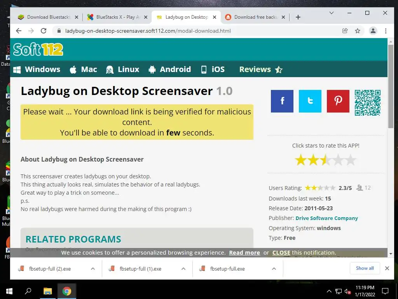Click the browser forward arrow
Screen dimensions: 398x299
point(31,31)
